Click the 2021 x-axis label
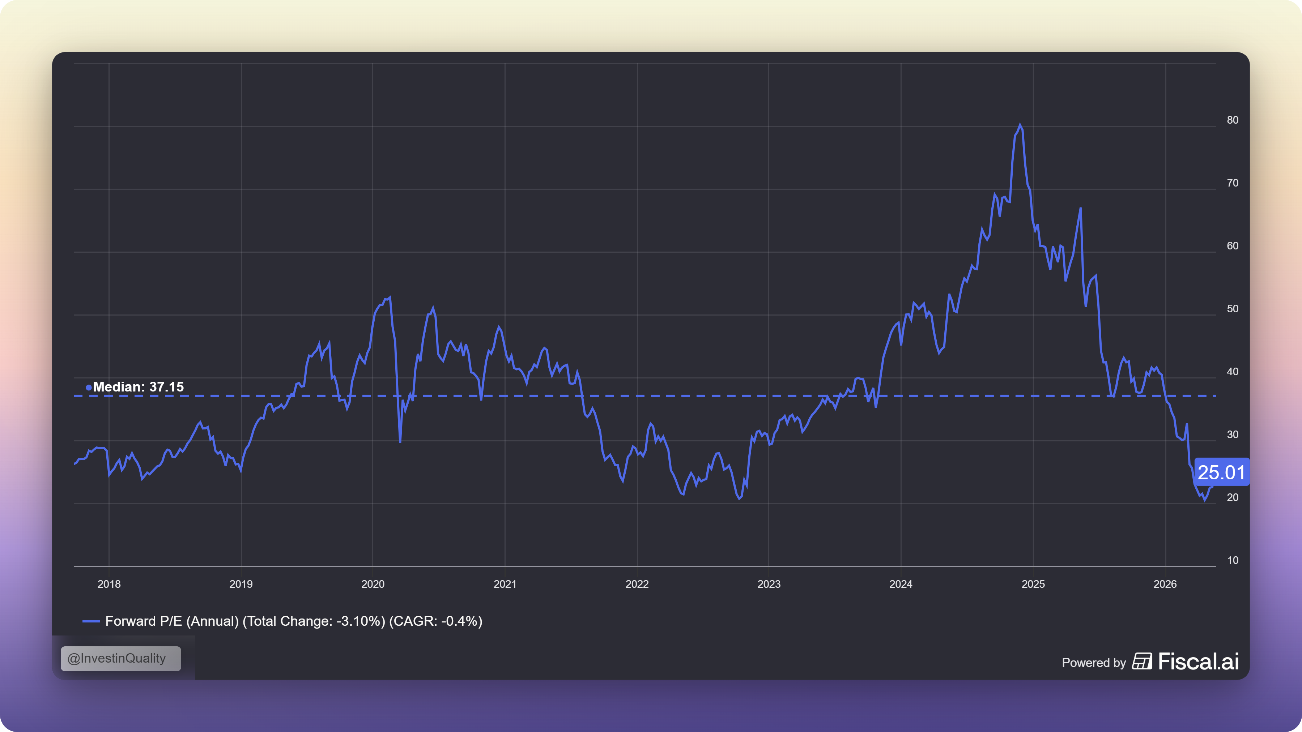Image resolution: width=1302 pixels, height=732 pixels. click(505, 584)
